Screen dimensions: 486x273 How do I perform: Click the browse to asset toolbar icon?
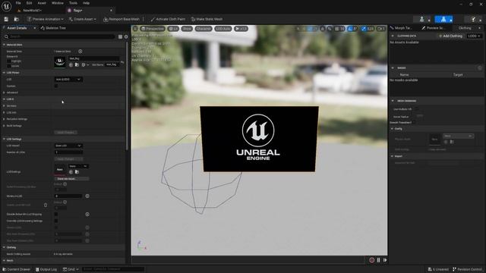[x=17, y=19]
